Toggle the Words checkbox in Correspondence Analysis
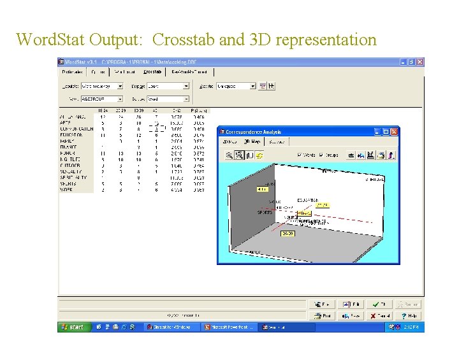This screenshot has width=459, height=344. 299,155
